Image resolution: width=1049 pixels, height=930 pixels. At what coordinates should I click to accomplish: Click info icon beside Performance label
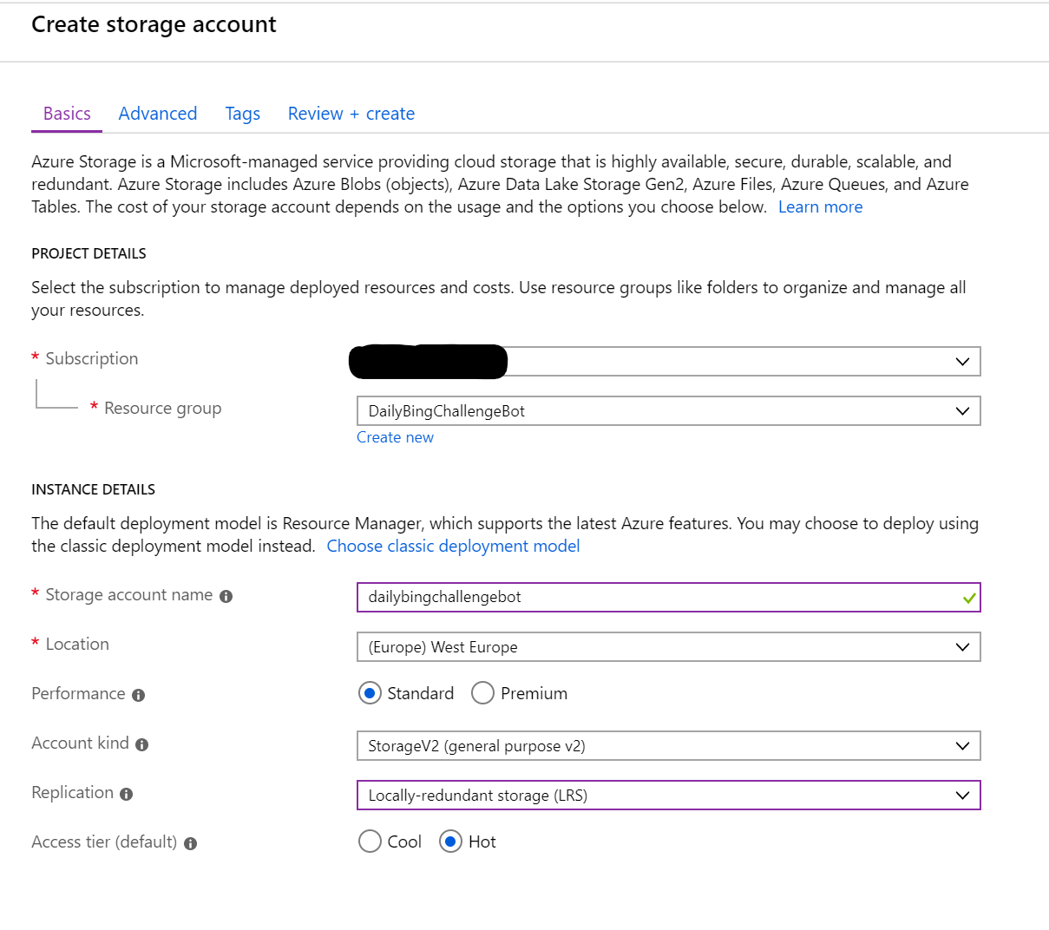139,696
